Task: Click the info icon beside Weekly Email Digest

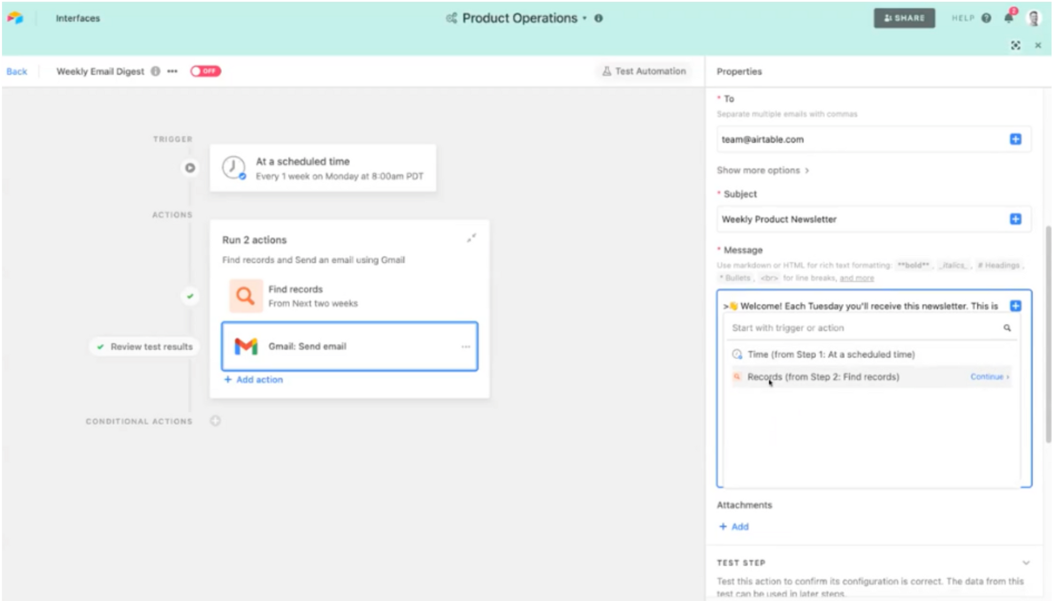Action: 155,71
